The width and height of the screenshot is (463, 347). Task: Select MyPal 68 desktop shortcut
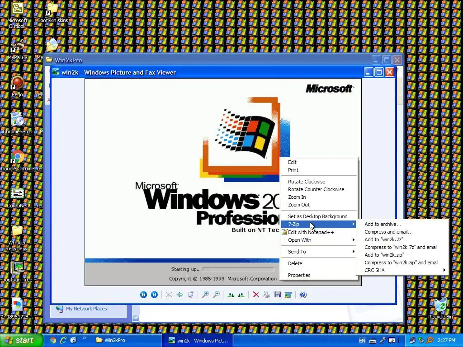tap(18, 50)
